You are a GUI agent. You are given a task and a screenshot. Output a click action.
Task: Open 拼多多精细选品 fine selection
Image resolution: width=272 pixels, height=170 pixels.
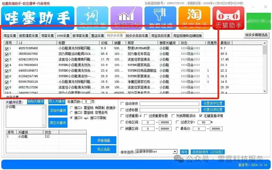[x=256, y=35]
